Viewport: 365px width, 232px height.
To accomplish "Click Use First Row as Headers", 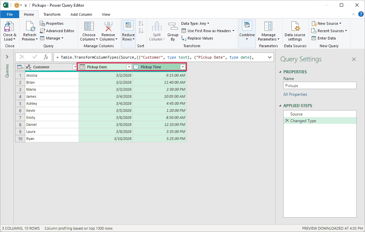I will pos(208,31).
